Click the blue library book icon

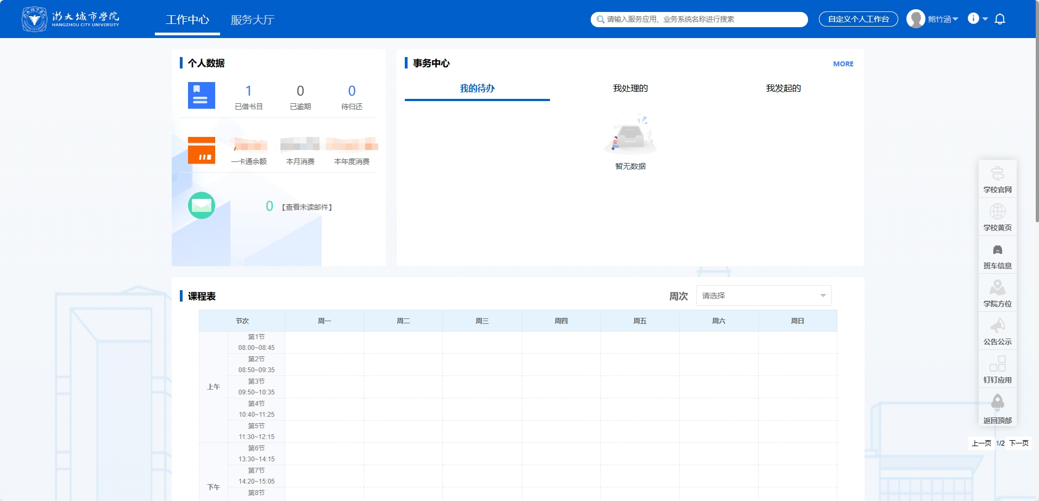click(202, 96)
